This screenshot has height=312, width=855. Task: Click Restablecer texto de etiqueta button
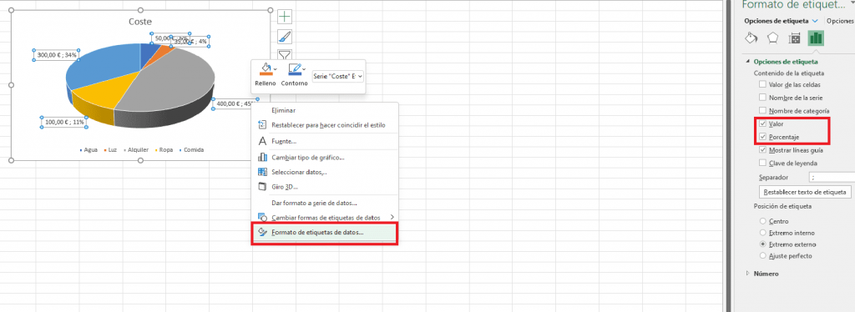tap(805, 192)
